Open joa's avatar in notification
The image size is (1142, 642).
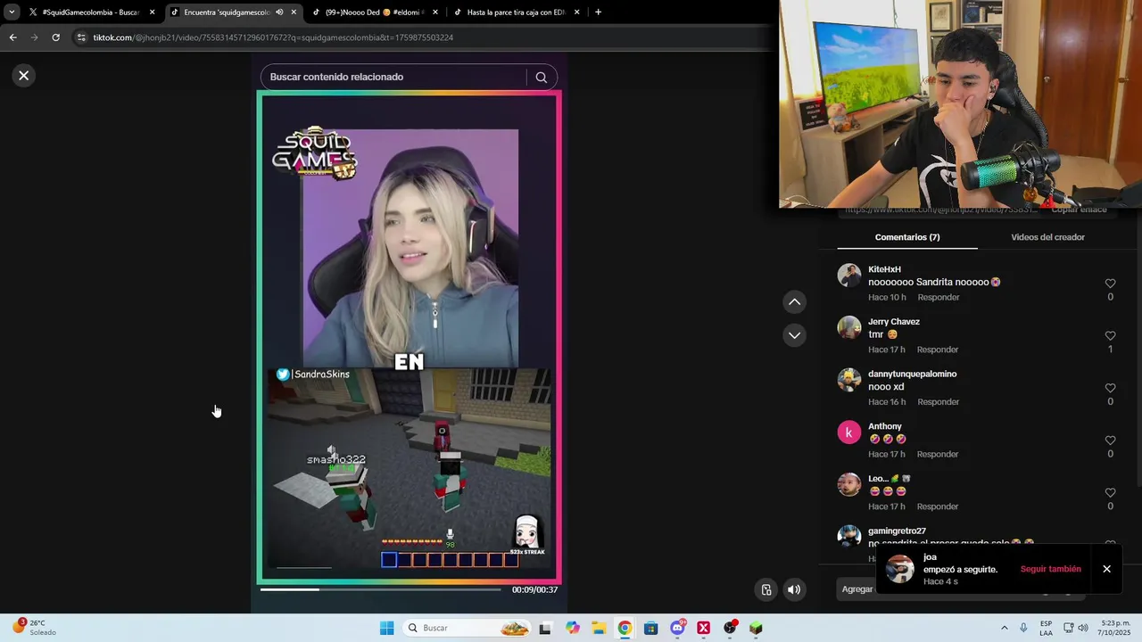point(899,569)
